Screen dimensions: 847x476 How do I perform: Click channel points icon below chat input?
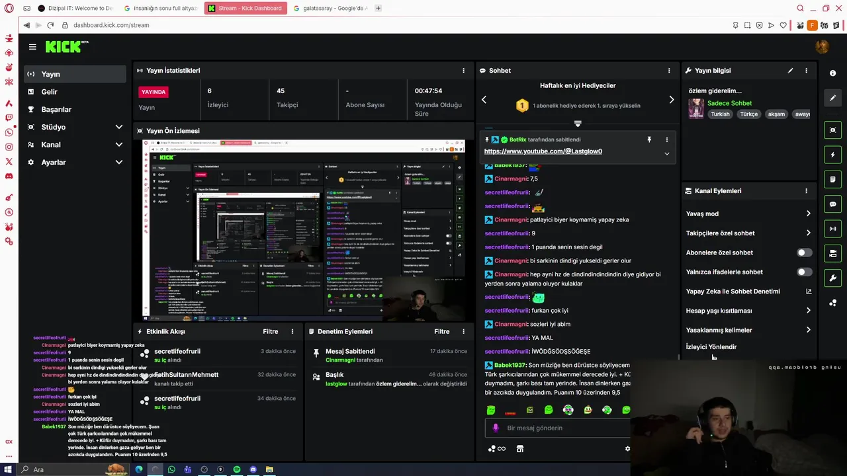click(496, 448)
